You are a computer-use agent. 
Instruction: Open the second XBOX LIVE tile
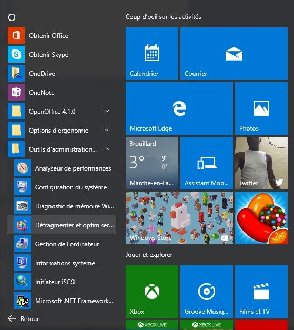207,325
